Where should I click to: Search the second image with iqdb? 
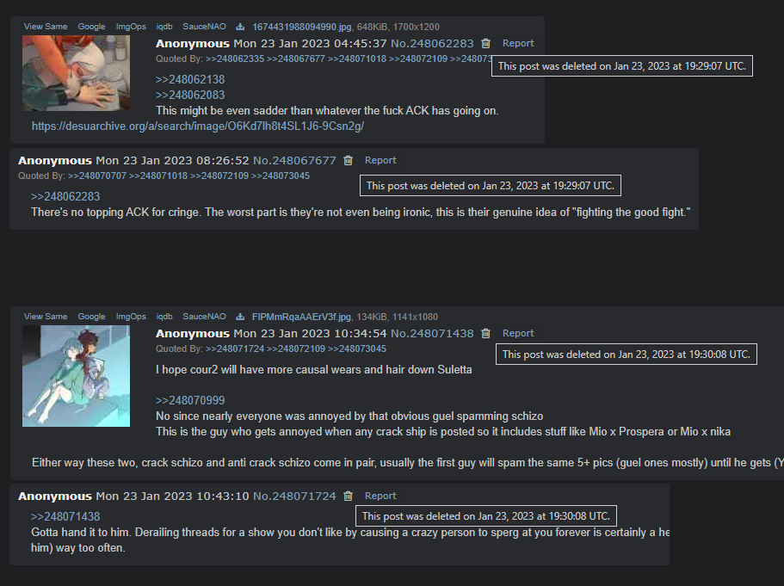(164, 317)
